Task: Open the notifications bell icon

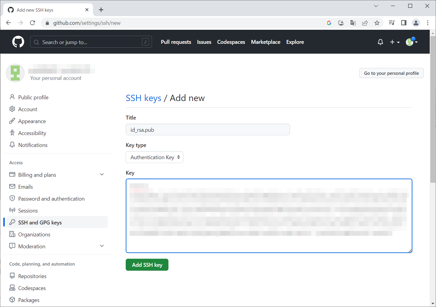Action: click(380, 42)
